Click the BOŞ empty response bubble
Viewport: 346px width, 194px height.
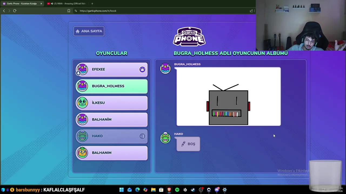coord(188,144)
